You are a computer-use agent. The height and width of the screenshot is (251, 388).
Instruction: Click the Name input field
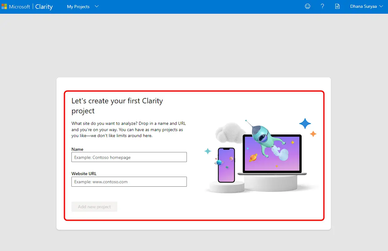pos(129,157)
